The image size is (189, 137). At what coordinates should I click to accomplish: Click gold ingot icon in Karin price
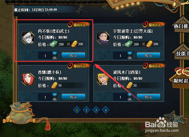click(54, 86)
